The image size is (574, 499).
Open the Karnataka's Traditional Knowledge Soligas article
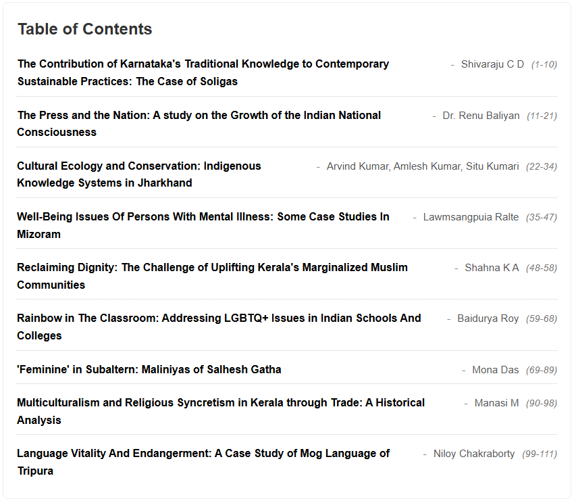point(203,72)
